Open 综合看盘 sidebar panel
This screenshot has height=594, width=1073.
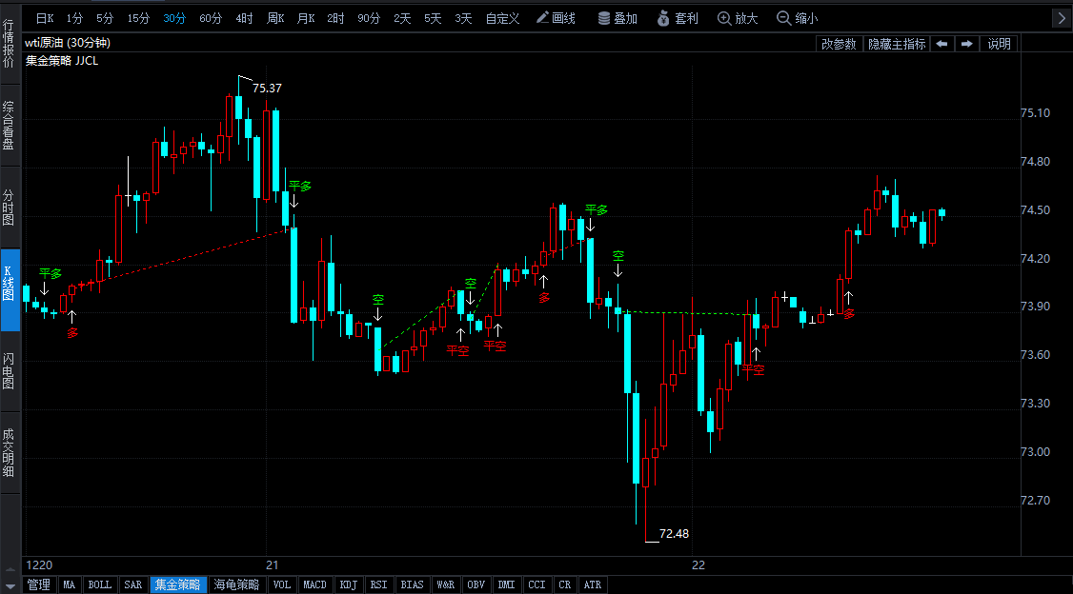pos(9,125)
